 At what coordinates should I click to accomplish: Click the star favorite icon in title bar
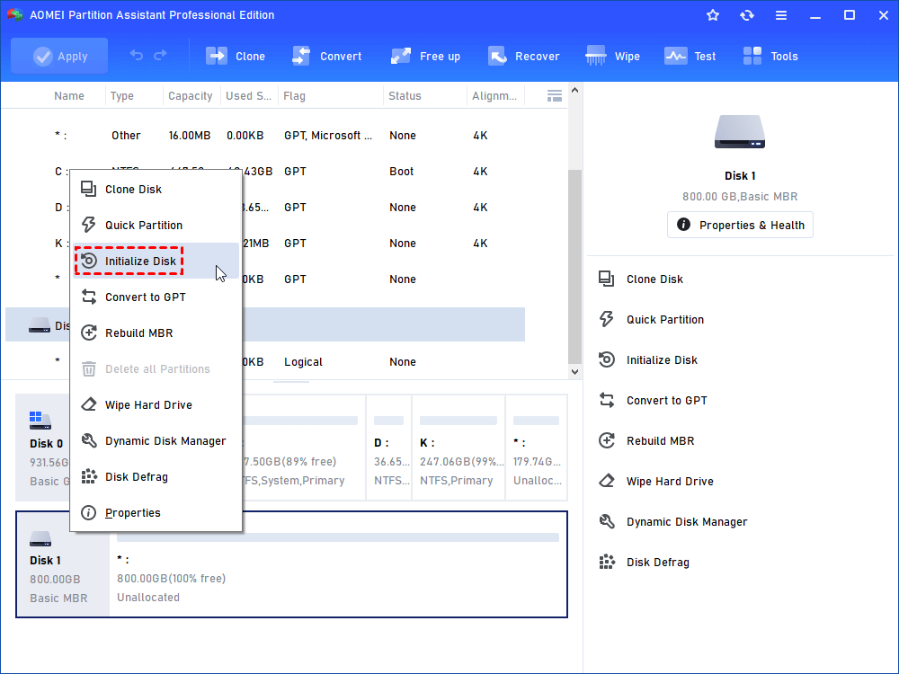tap(713, 15)
